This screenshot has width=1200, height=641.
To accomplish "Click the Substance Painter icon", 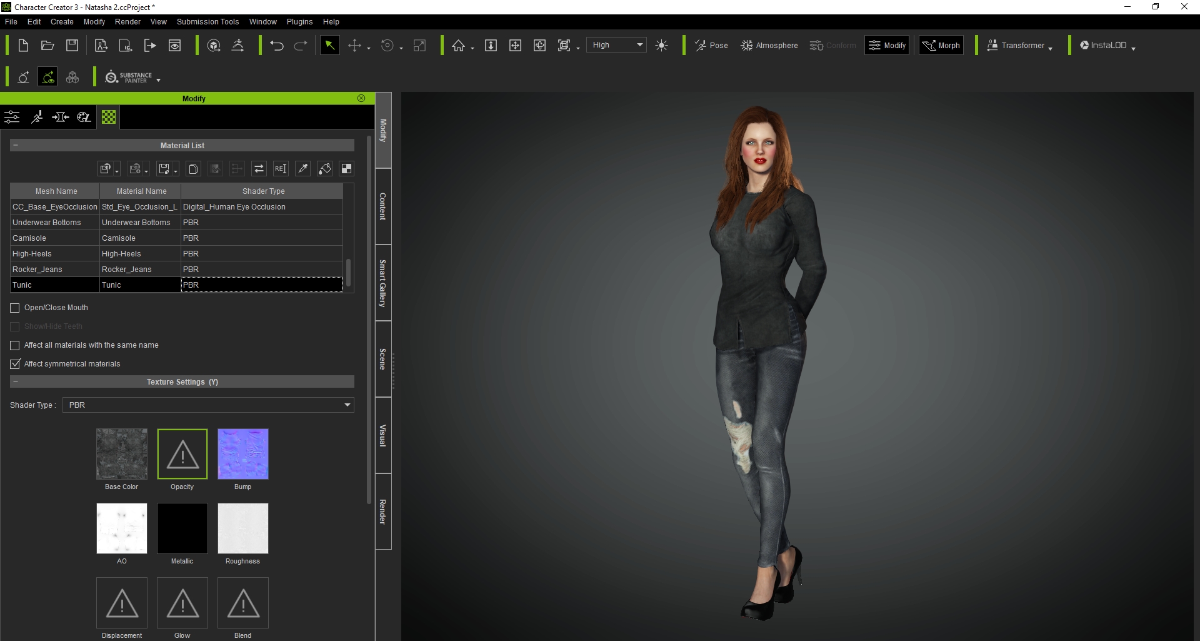I will point(129,77).
